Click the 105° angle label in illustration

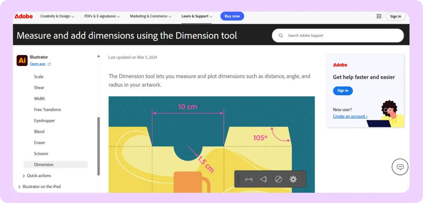260,138
